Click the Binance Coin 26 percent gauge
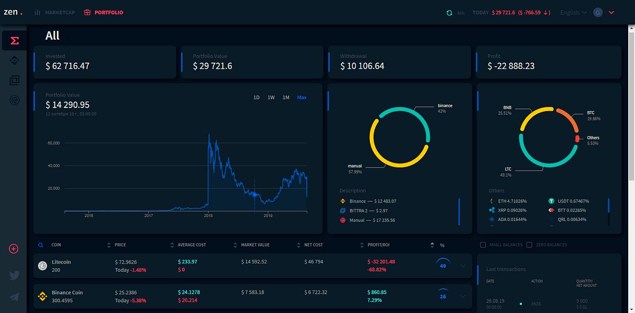Image resolution: width=635 pixels, height=313 pixels. click(442, 296)
